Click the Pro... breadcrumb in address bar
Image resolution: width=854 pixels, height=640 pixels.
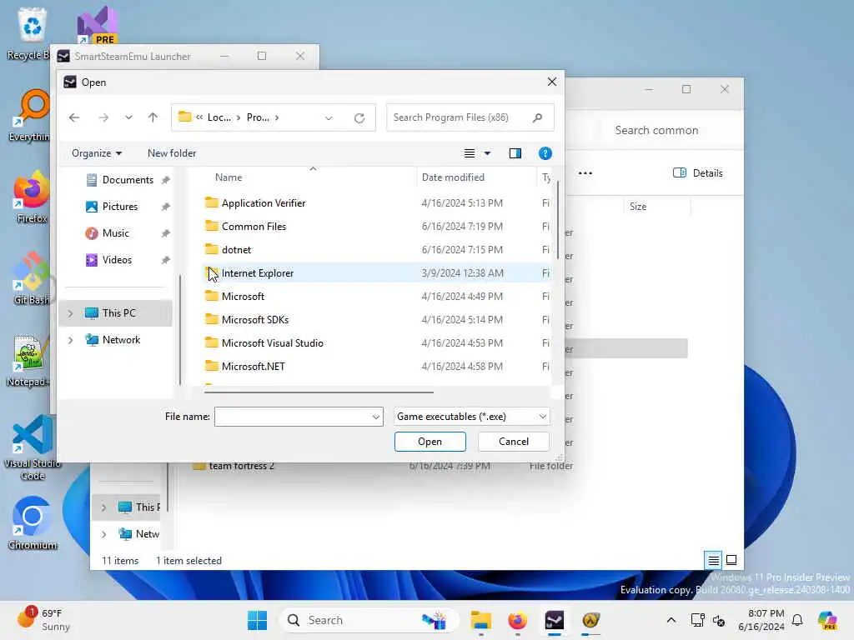258,117
